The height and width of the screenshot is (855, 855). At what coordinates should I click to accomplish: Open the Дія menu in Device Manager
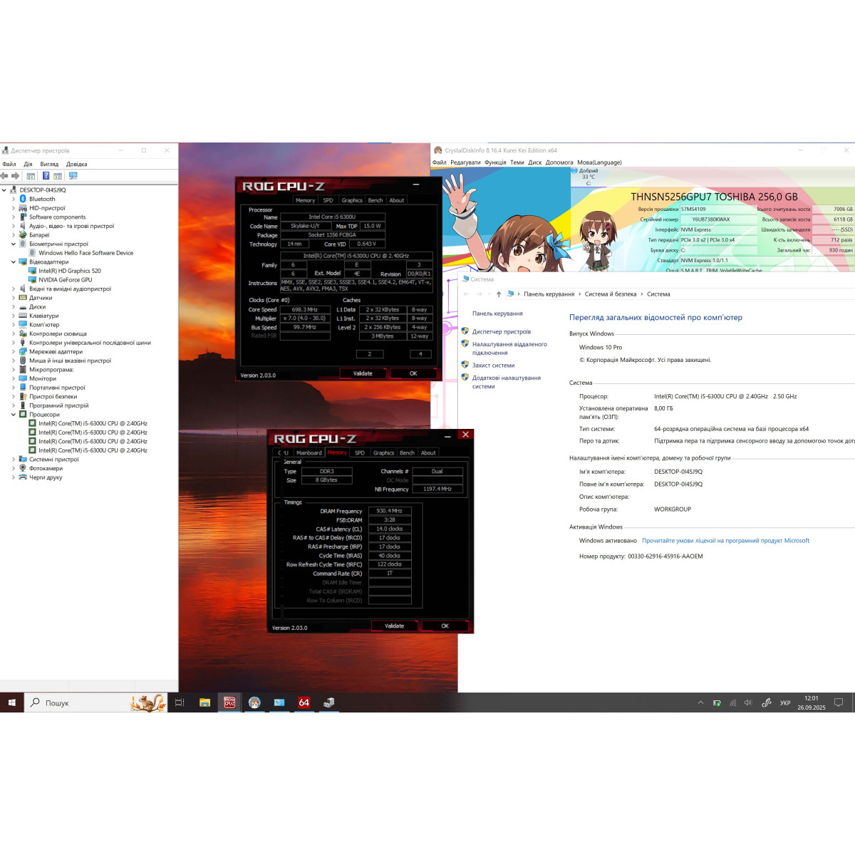pyautogui.click(x=28, y=164)
